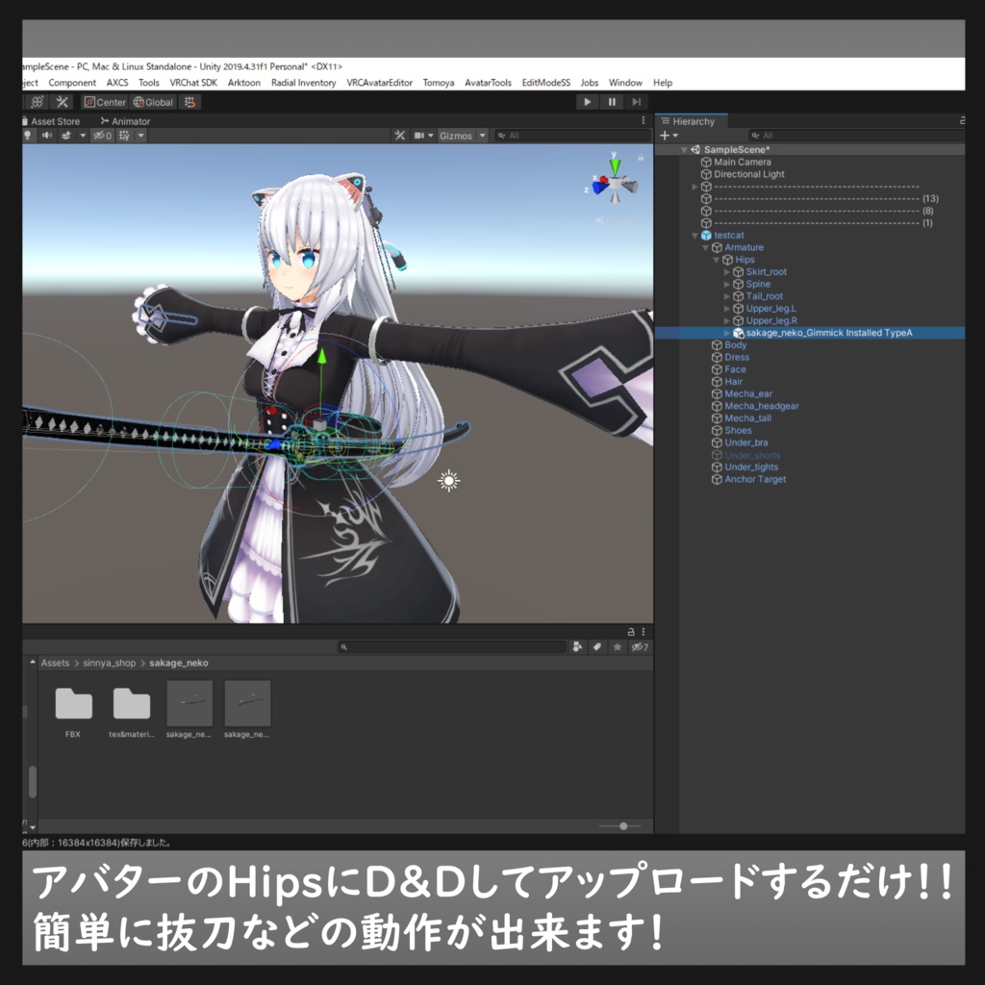The height and width of the screenshot is (985, 985).
Task: Open scene camera settings icon
Action: click(419, 135)
